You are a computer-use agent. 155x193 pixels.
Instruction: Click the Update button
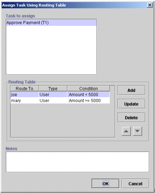coord(132,104)
